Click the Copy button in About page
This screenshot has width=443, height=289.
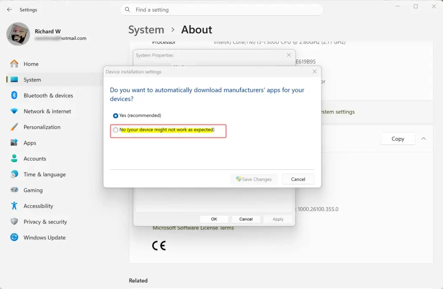[398, 139]
